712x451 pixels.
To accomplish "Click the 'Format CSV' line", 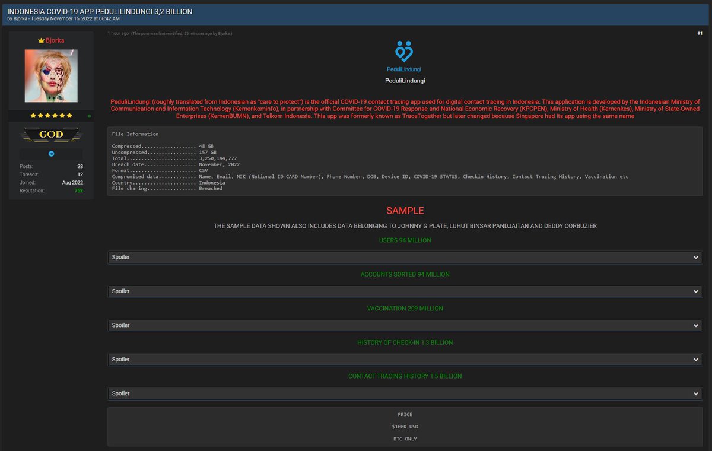I will coord(160,170).
